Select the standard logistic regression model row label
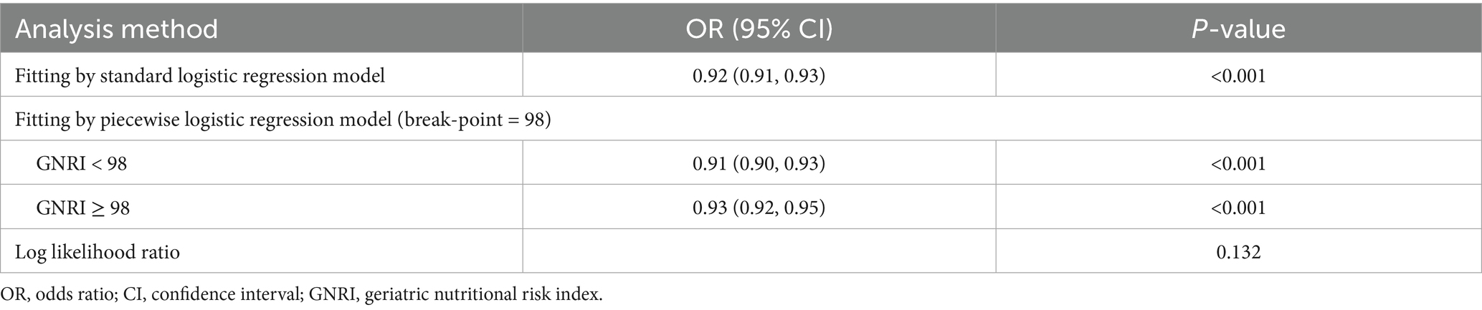This screenshot has width=1482, height=310. pos(200,76)
